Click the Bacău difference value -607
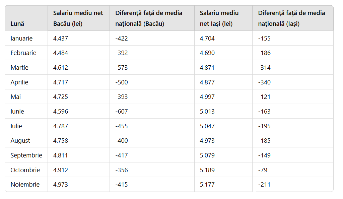The width and height of the screenshot is (343, 199). pyautogui.click(x=122, y=112)
